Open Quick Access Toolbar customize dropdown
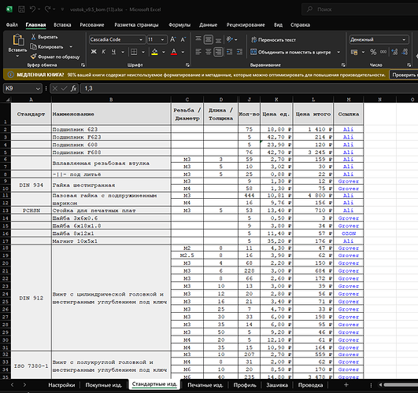 pos(62,9)
